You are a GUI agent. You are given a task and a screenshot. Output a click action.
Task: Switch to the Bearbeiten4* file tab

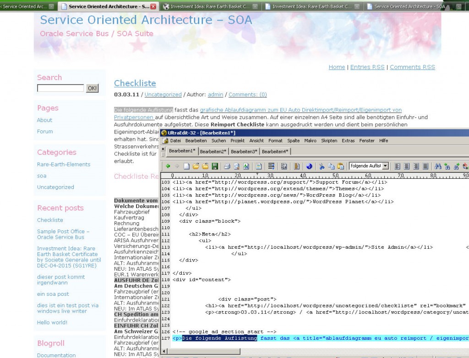click(x=275, y=151)
